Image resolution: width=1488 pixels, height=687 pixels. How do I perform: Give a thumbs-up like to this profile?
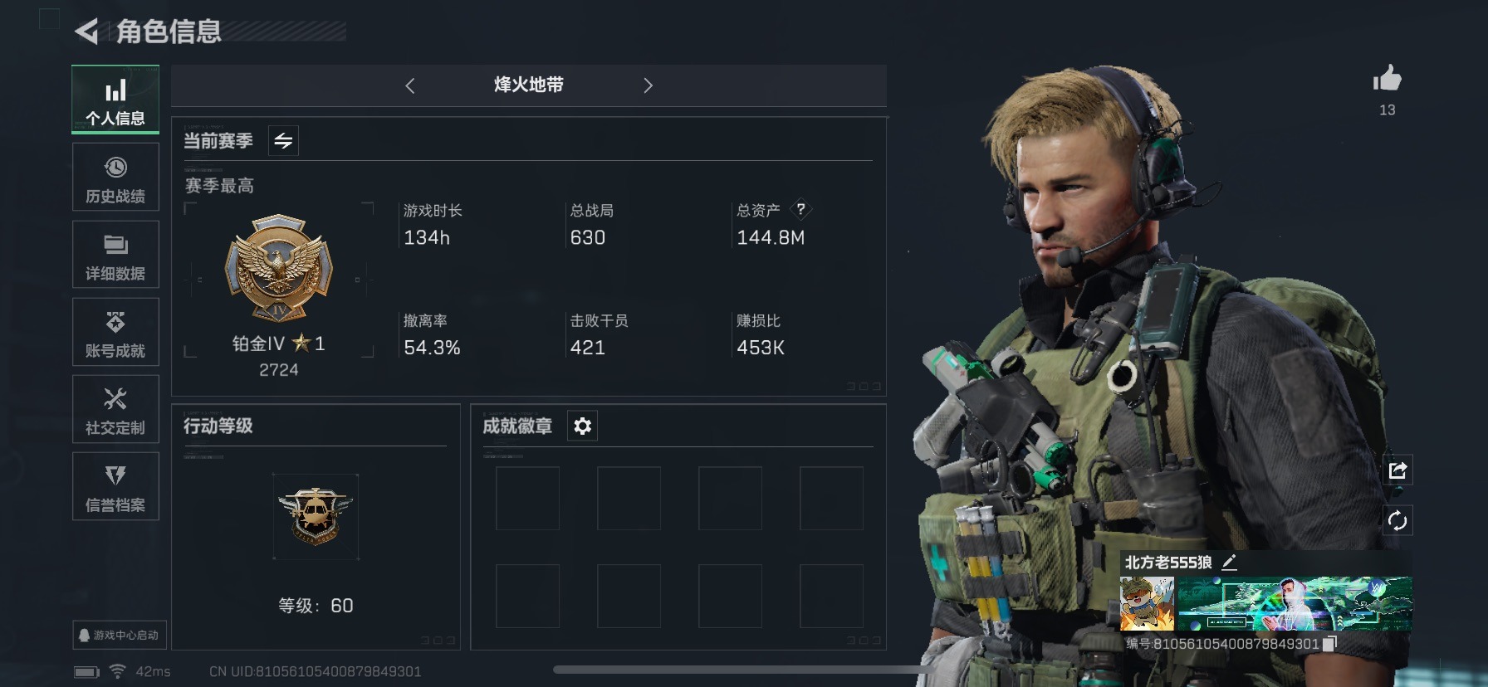1387,79
